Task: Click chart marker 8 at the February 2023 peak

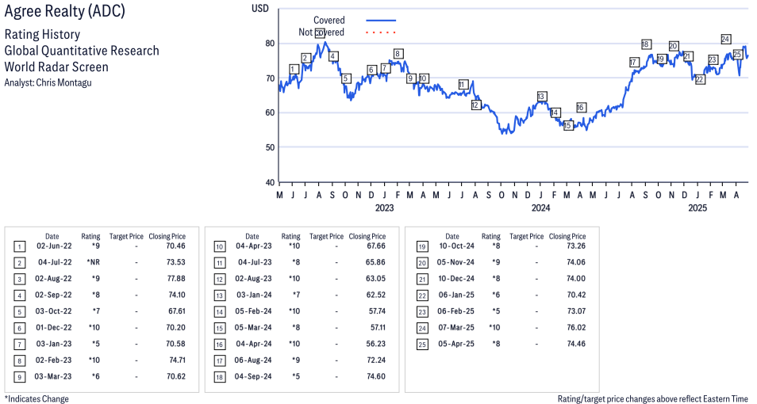Action: coord(398,54)
